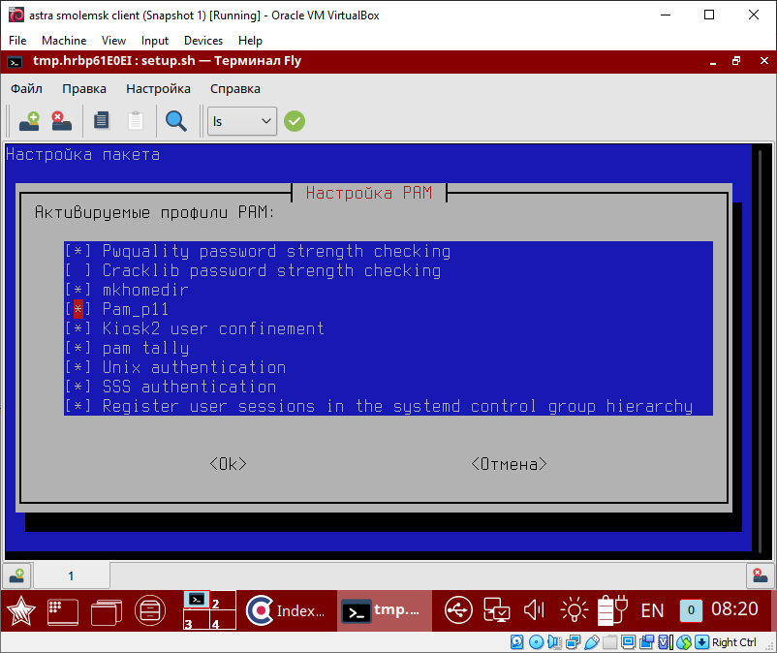Confirm the PAM dialog with Ok
Screen dimensions: 777x653
(x=228, y=464)
